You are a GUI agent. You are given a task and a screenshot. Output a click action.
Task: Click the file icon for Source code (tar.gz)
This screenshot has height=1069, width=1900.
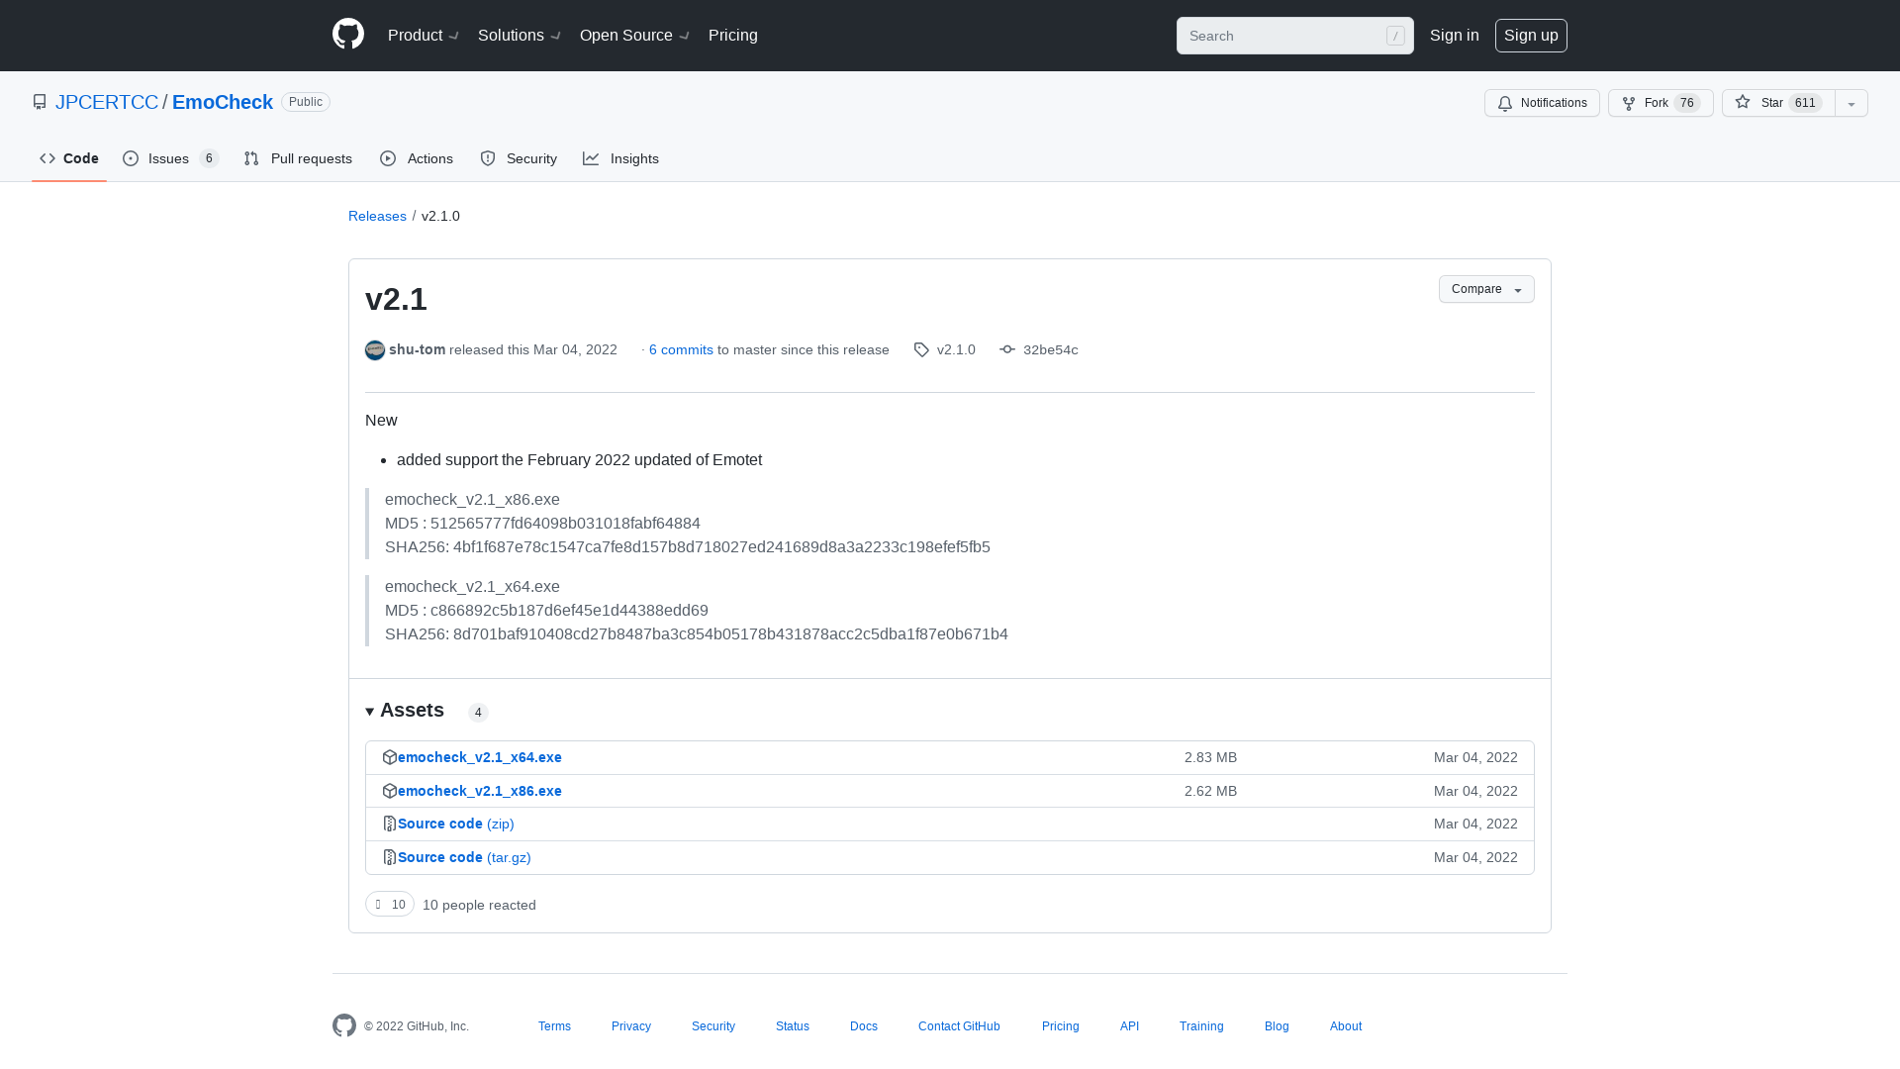pyautogui.click(x=390, y=857)
